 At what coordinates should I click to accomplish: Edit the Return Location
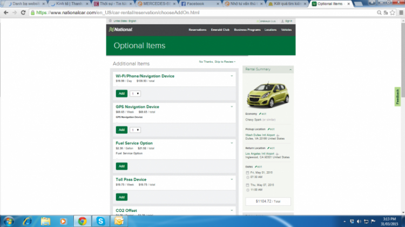click(x=271, y=148)
